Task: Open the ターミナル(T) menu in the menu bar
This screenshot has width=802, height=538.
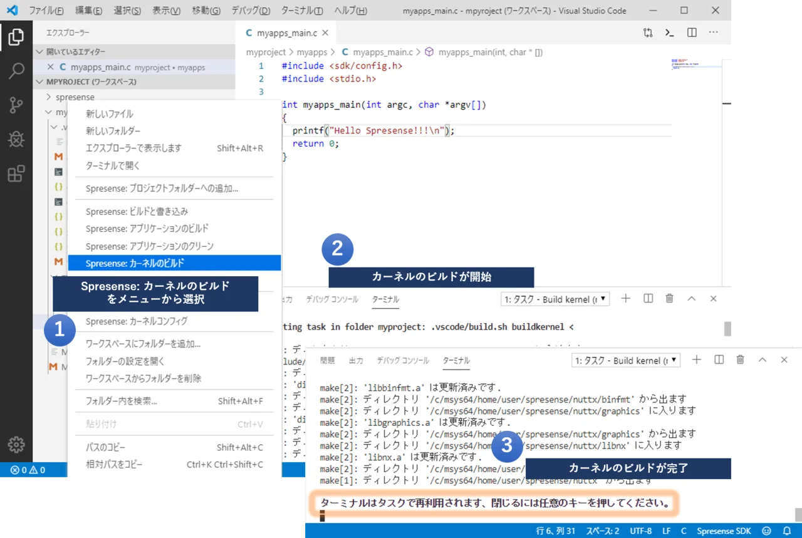Action: (302, 11)
